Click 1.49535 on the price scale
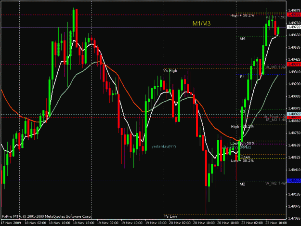The image size is (301, 226). click(294, 47)
